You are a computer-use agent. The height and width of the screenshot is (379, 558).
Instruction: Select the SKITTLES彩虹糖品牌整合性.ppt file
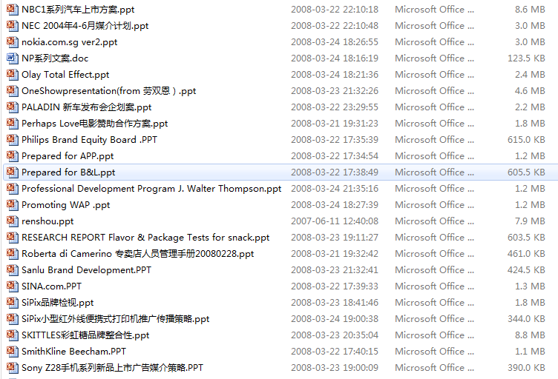[x=85, y=335]
